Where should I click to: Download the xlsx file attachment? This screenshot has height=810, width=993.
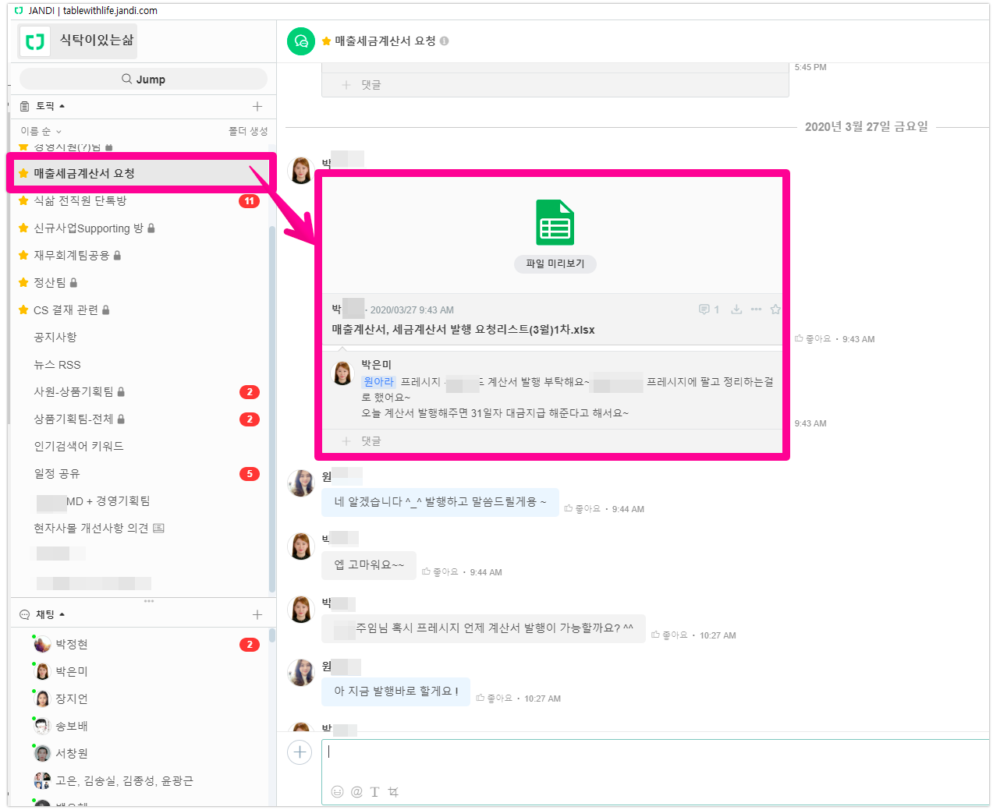736,309
